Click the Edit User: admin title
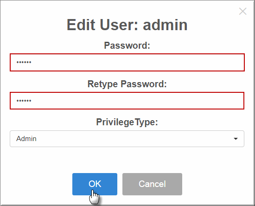 click(x=127, y=25)
